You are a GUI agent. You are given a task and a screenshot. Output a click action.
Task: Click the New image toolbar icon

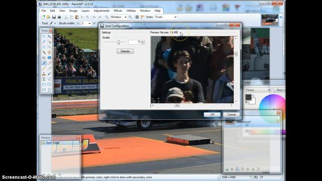[x=43, y=17]
